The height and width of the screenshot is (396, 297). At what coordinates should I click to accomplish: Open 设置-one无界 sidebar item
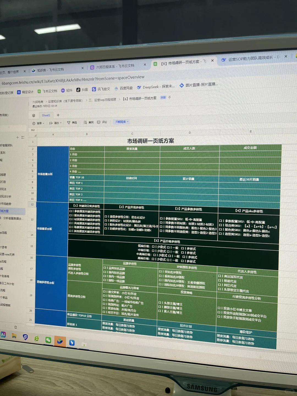click(7, 254)
